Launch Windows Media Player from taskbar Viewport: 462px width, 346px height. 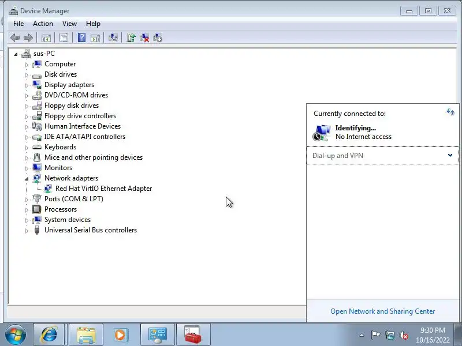(120, 334)
